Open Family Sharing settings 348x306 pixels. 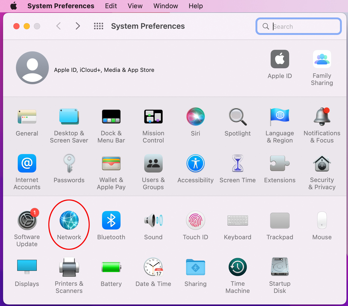(x=322, y=59)
